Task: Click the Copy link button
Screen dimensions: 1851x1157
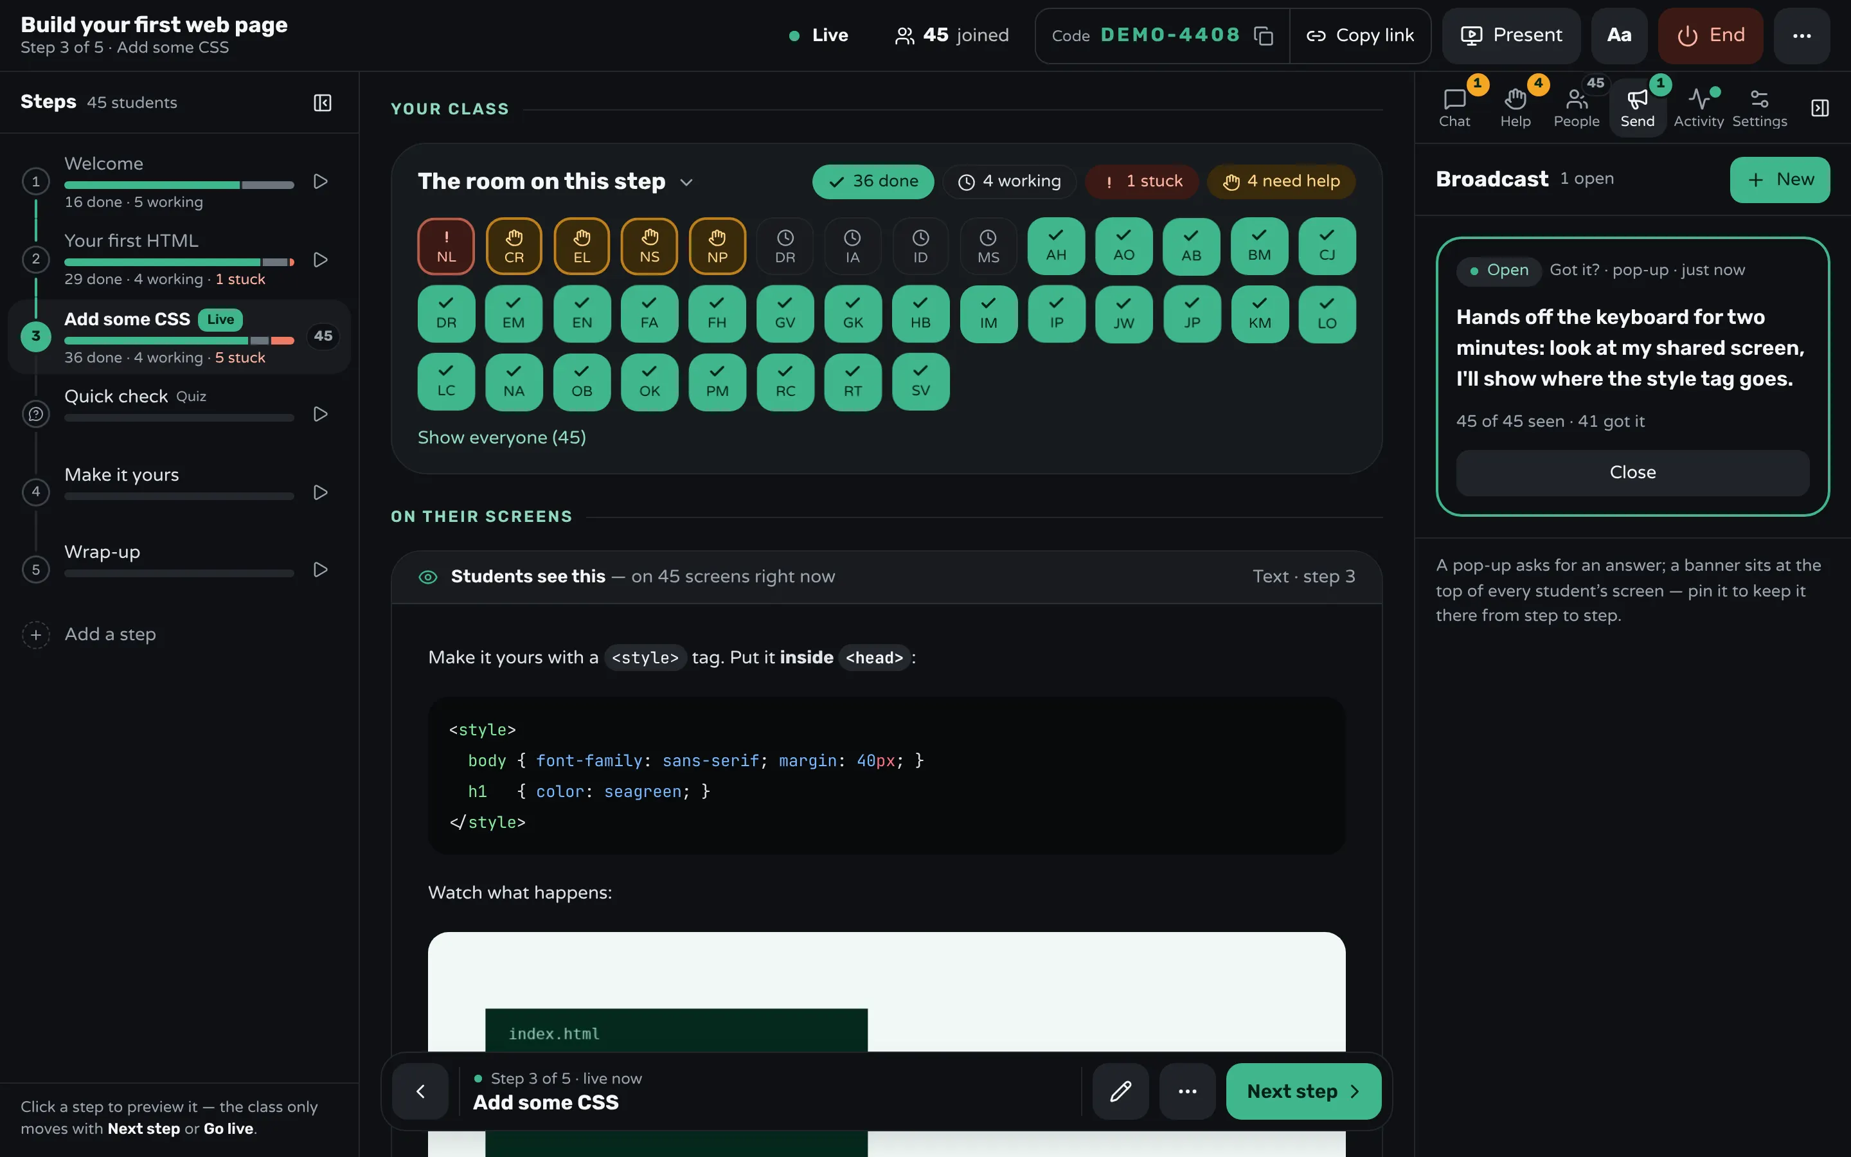Action: click(1360, 36)
